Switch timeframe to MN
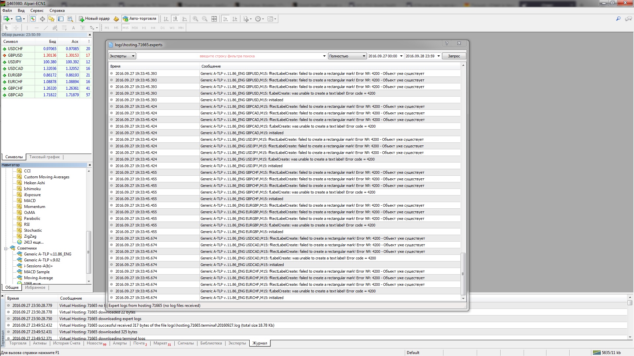634x356 pixels. click(x=181, y=28)
